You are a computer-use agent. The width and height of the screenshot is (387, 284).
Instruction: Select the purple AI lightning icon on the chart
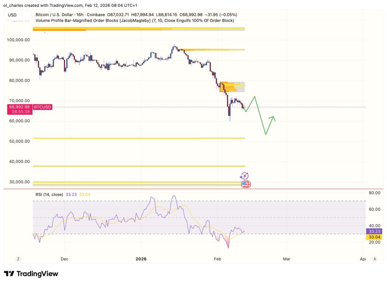click(x=244, y=175)
